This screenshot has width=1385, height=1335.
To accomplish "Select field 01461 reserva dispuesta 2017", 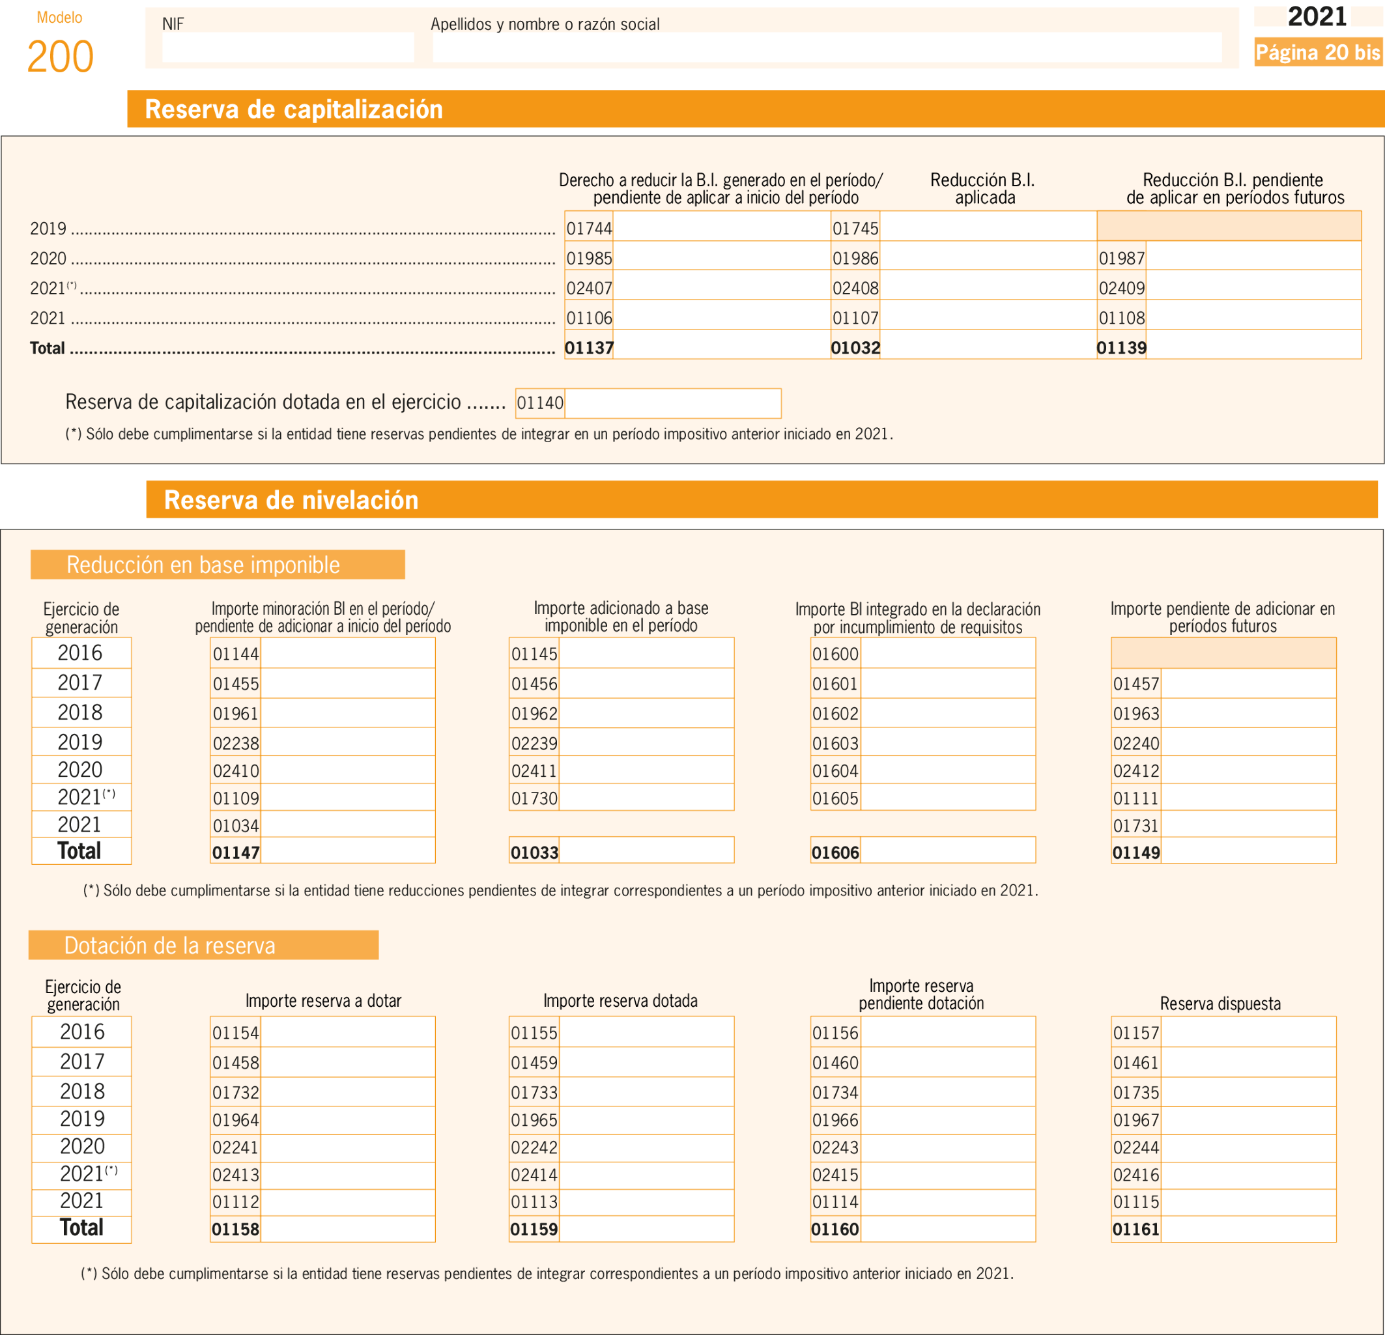I will (x=1249, y=1061).
